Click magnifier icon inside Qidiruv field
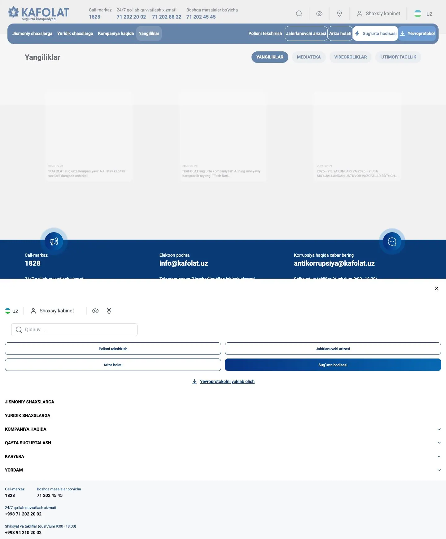Viewport: 446px width, 539px height. [19, 330]
